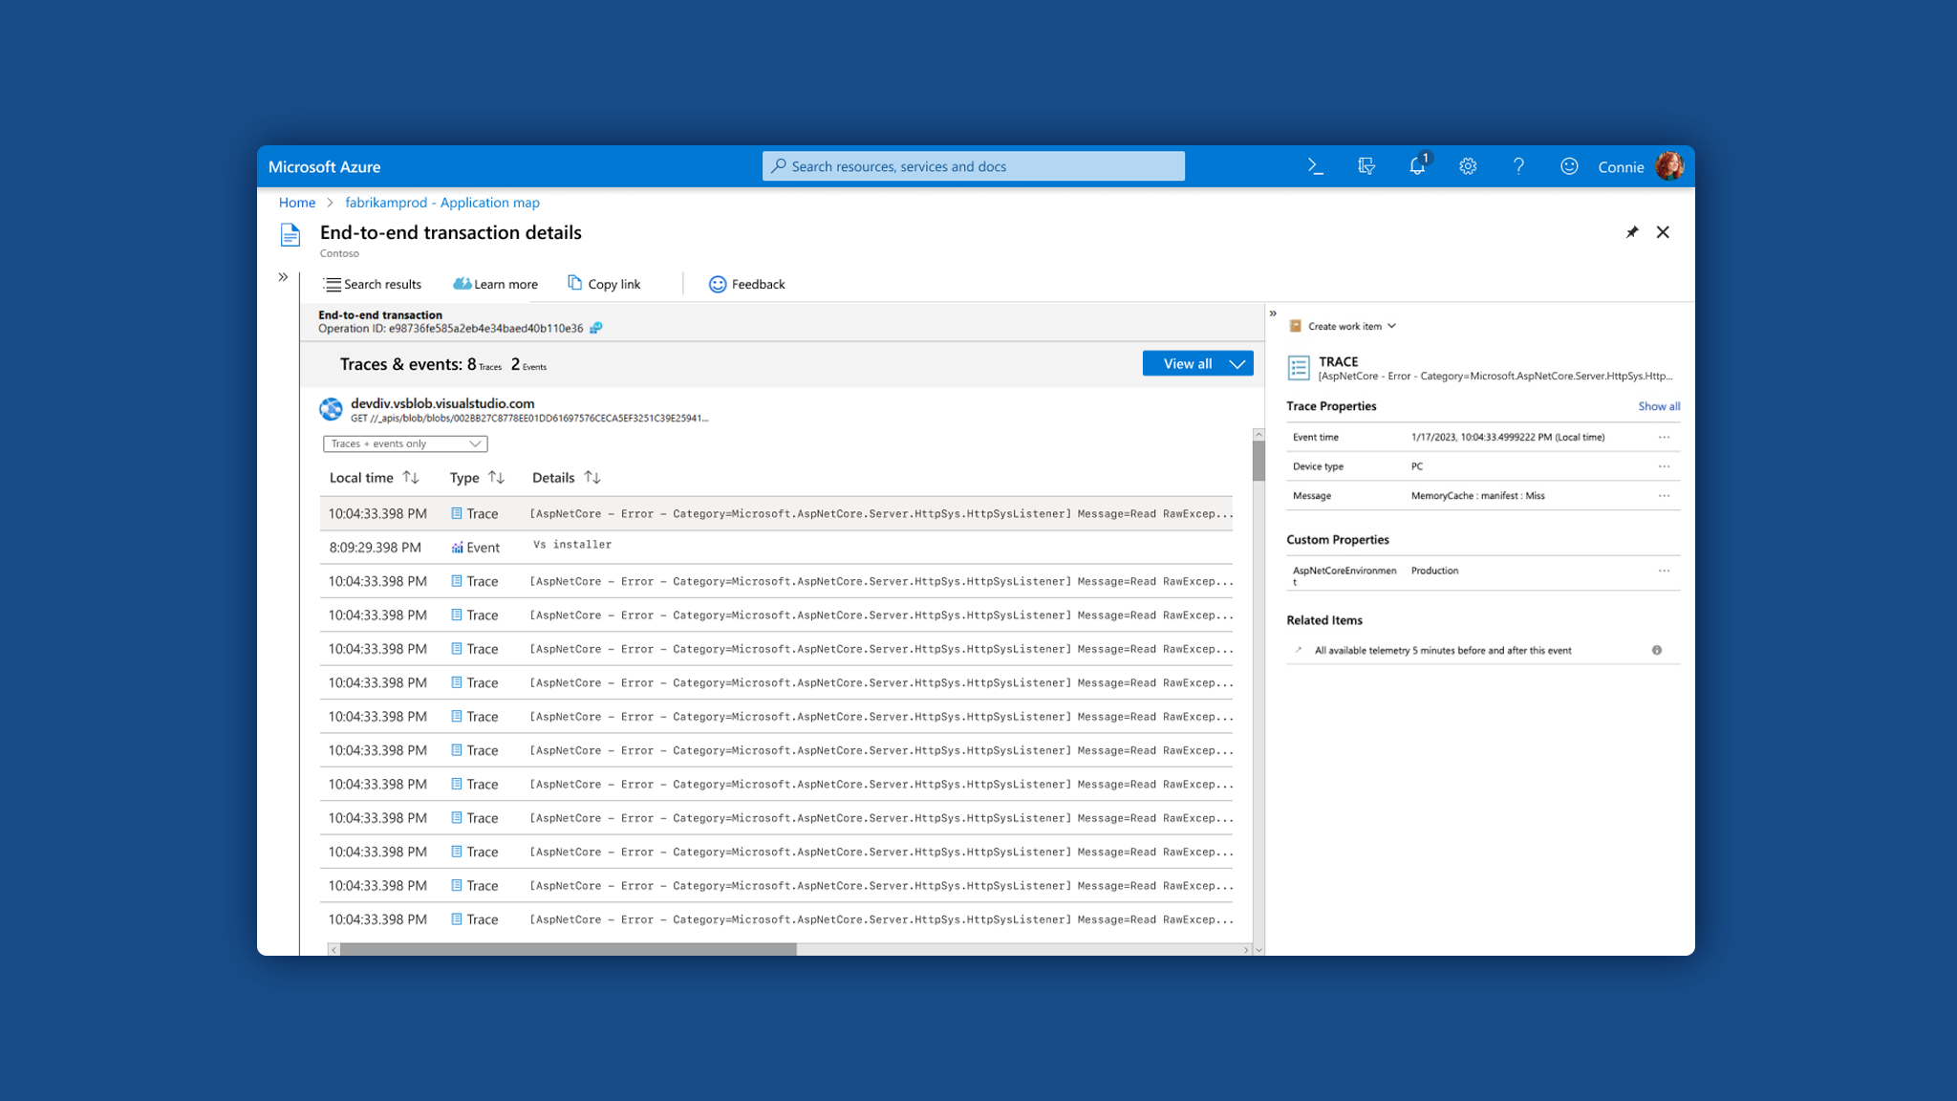Click devdiv.vsblob.visualstudio.com request title

(x=442, y=403)
